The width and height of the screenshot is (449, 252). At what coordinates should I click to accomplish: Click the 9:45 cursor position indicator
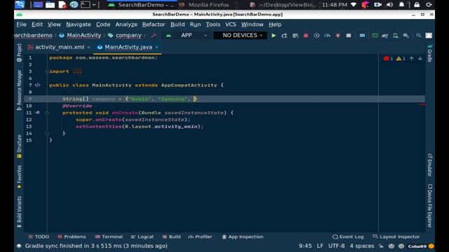point(305,246)
